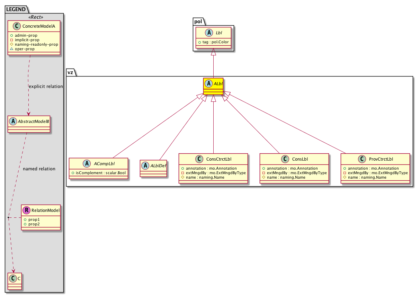Select the A icon in yellow ALbl box

[209, 83]
